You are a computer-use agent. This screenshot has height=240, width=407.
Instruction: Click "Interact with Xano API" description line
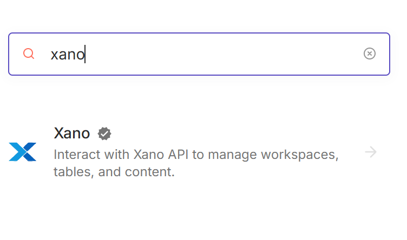122,155
